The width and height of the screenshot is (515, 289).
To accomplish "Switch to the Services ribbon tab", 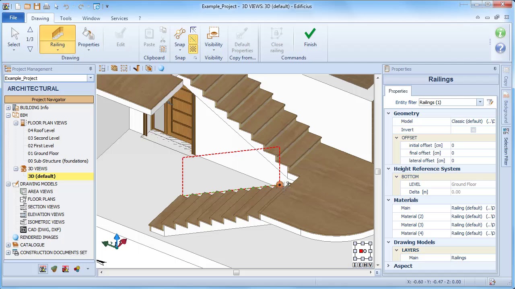I will pos(119,18).
